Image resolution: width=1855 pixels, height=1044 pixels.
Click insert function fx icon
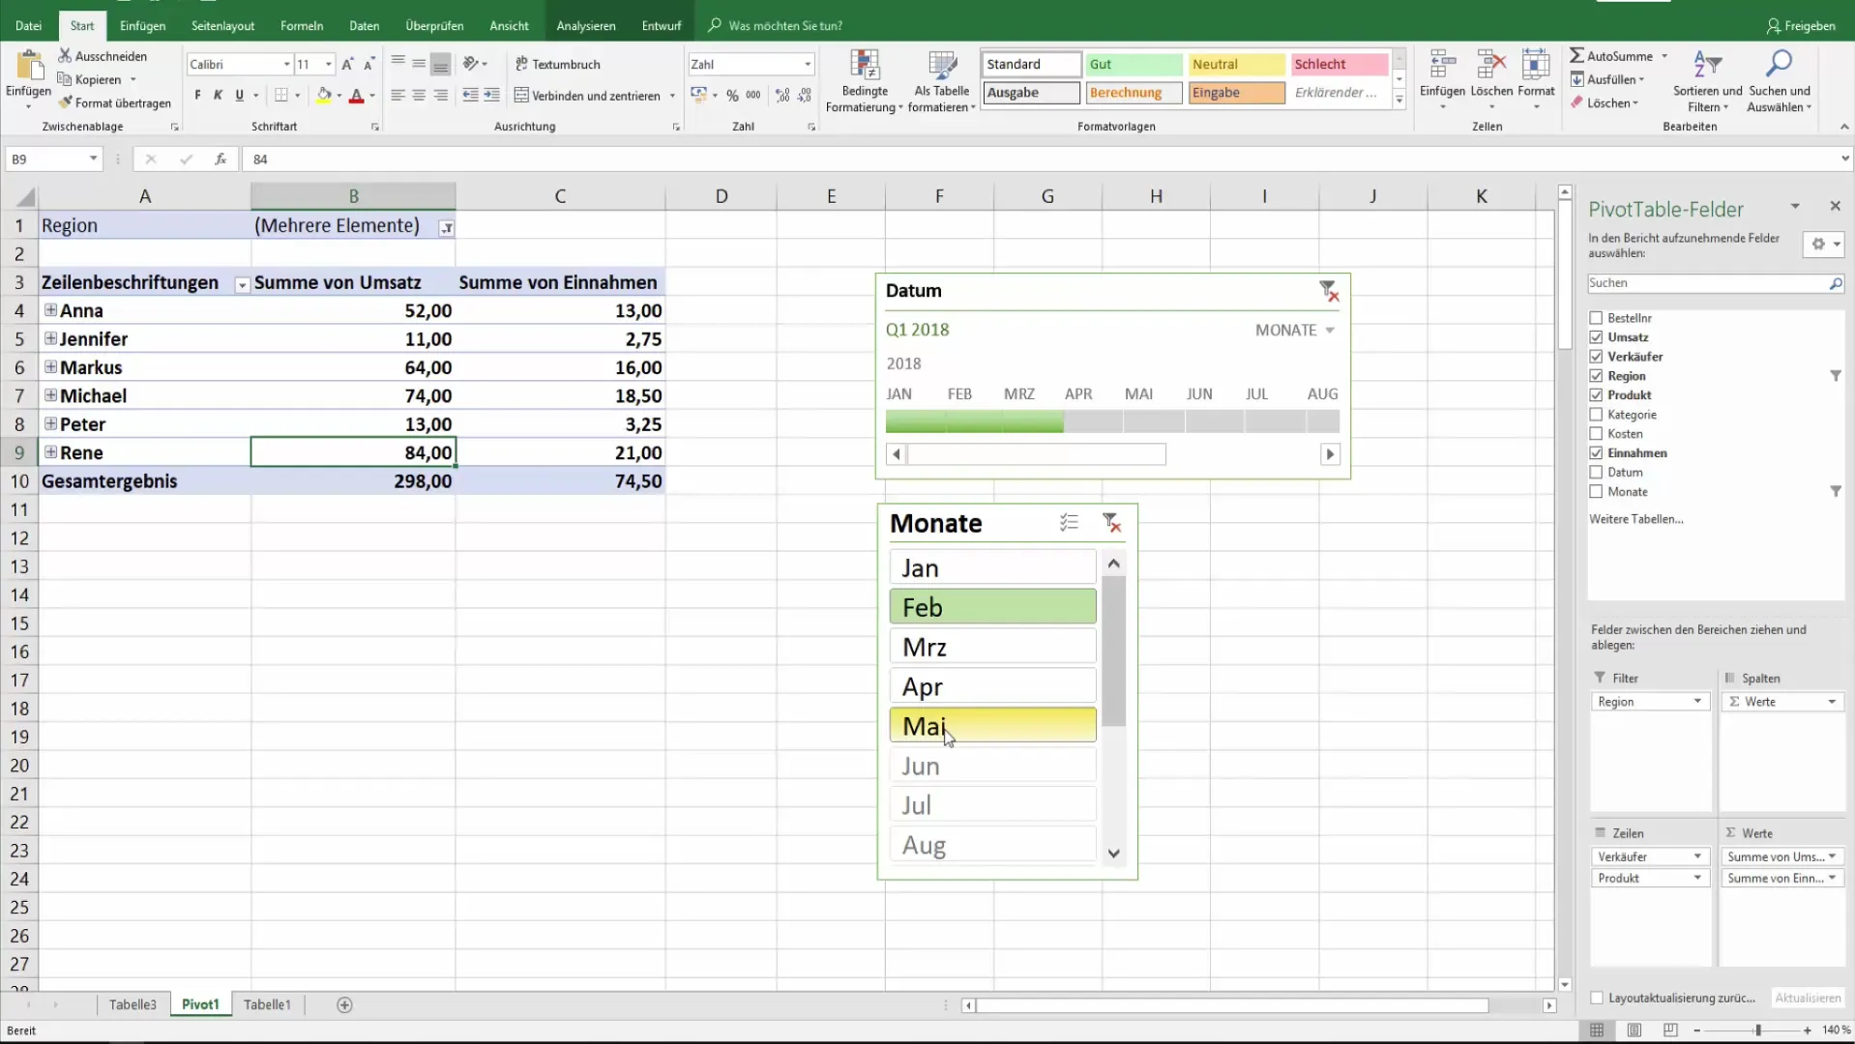pyautogui.click(x=221, y=159)
